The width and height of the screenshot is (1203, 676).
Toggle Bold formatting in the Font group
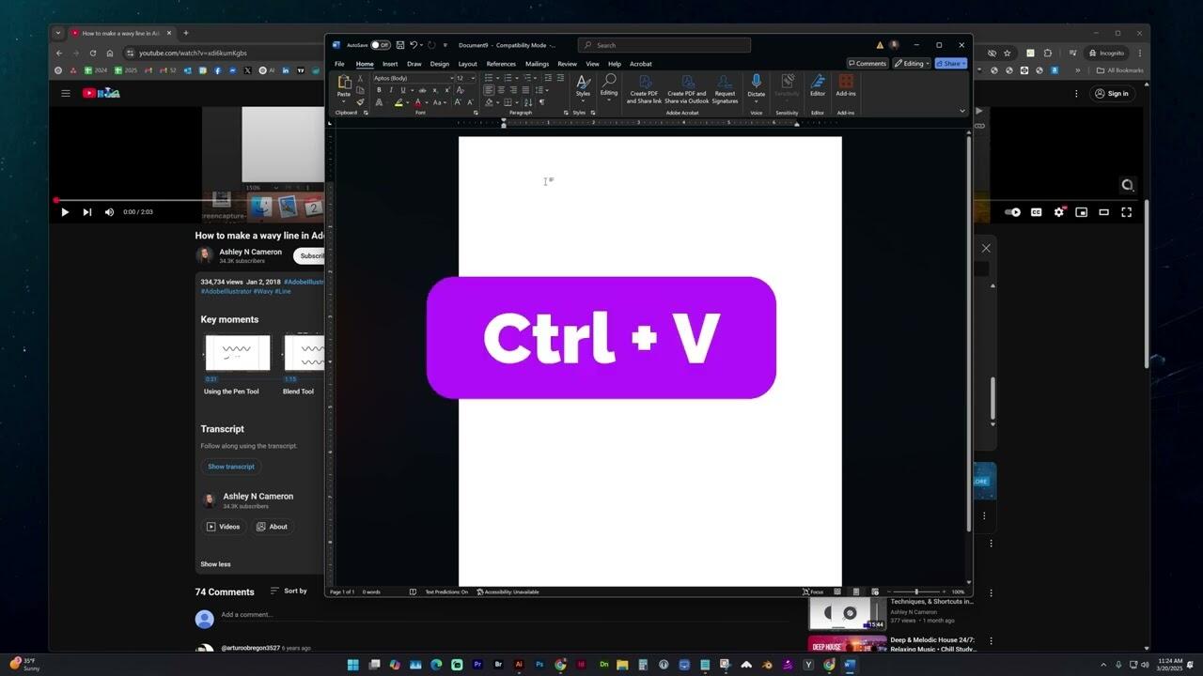pos(379,90)
